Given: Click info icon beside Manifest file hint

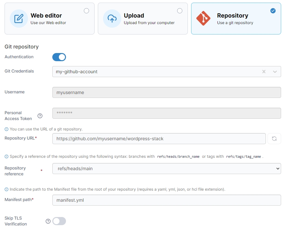Looking at the screenshot, I should [x=6, y=189].
